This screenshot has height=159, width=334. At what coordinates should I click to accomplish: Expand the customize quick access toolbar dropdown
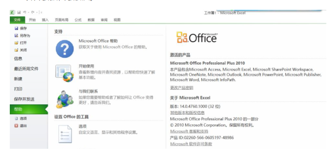(x=41, y=12)
